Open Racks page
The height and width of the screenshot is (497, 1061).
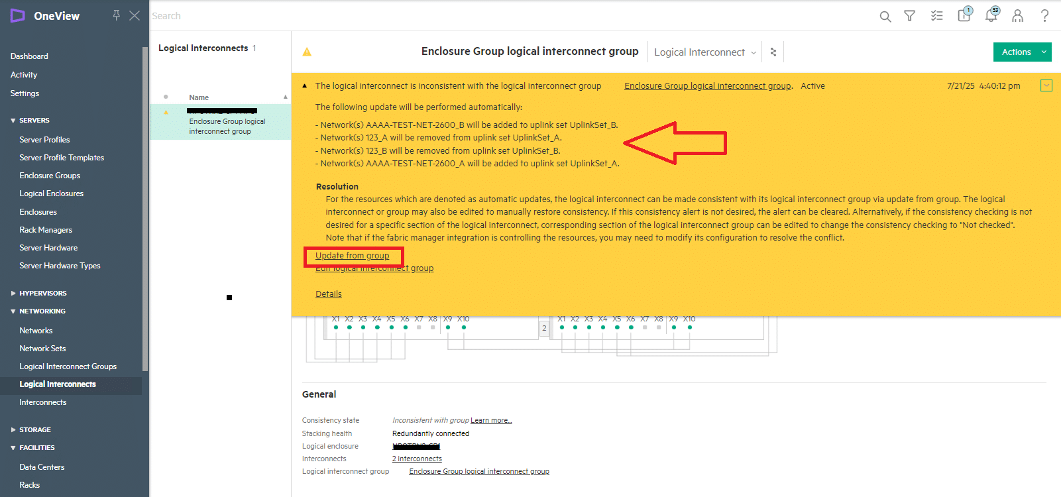[30, 485]
